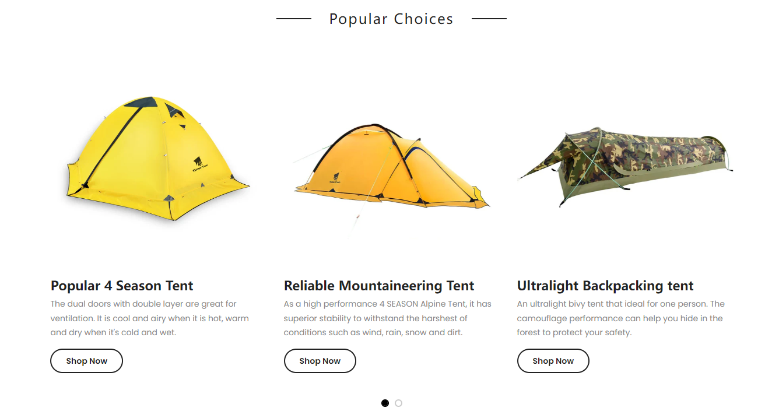Click the ultralight bivy tent description text
The height and width of the screenshot is (418, 779).
point(619,318)
